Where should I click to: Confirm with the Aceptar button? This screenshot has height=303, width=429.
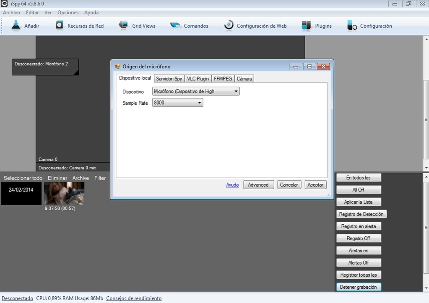pyautogui.click(x=315, y=185)
